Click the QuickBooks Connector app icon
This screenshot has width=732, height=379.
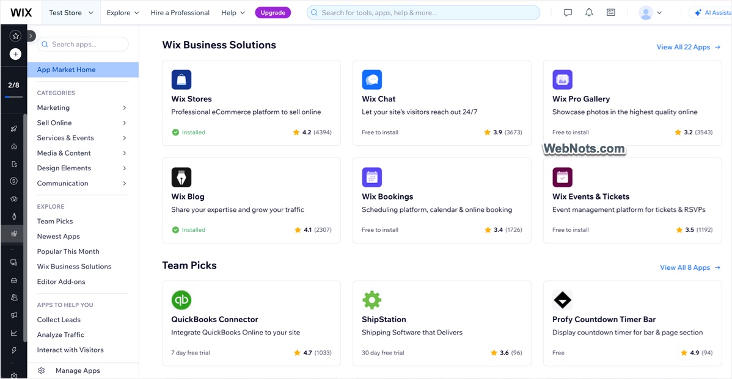pos(181,300)
